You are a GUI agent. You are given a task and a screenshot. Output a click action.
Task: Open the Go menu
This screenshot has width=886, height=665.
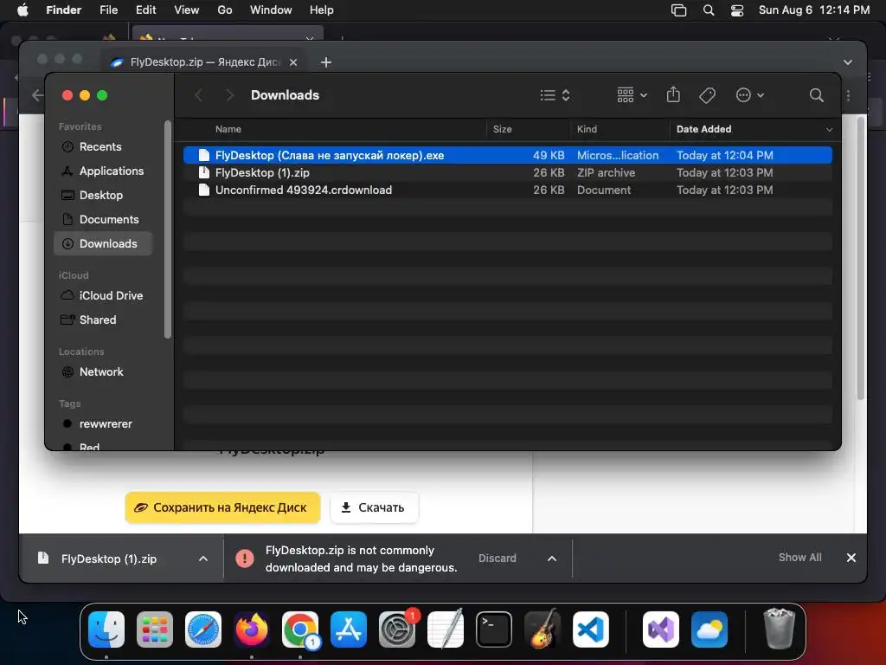coord(224,10)
